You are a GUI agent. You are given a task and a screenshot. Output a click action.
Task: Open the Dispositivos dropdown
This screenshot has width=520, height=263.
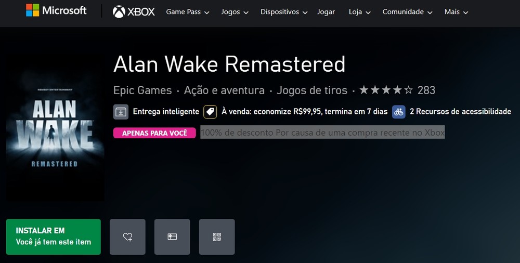coord(284,12)
